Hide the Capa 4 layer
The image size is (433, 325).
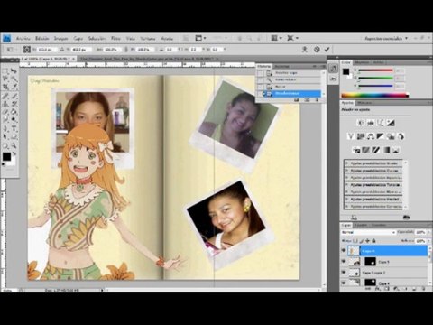click(344, 283)
